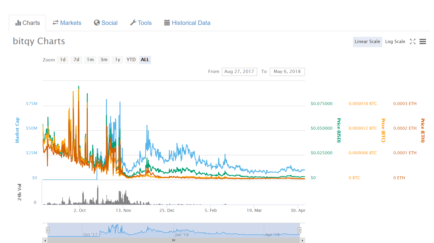Switch chart to Log Scale

click(395, 42)
